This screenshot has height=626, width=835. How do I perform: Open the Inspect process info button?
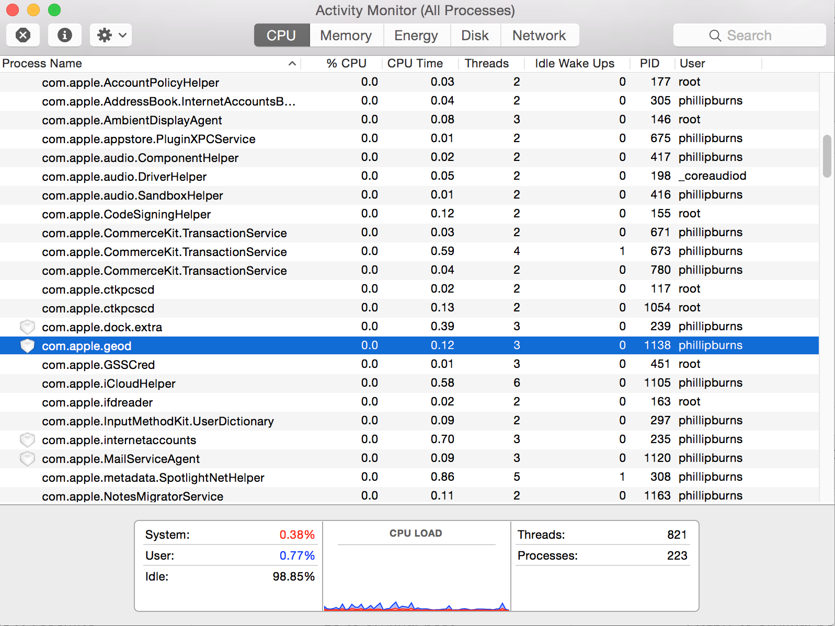click(65, 35)
